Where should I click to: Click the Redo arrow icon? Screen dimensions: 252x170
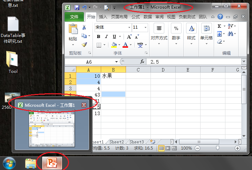click(95, 7)
